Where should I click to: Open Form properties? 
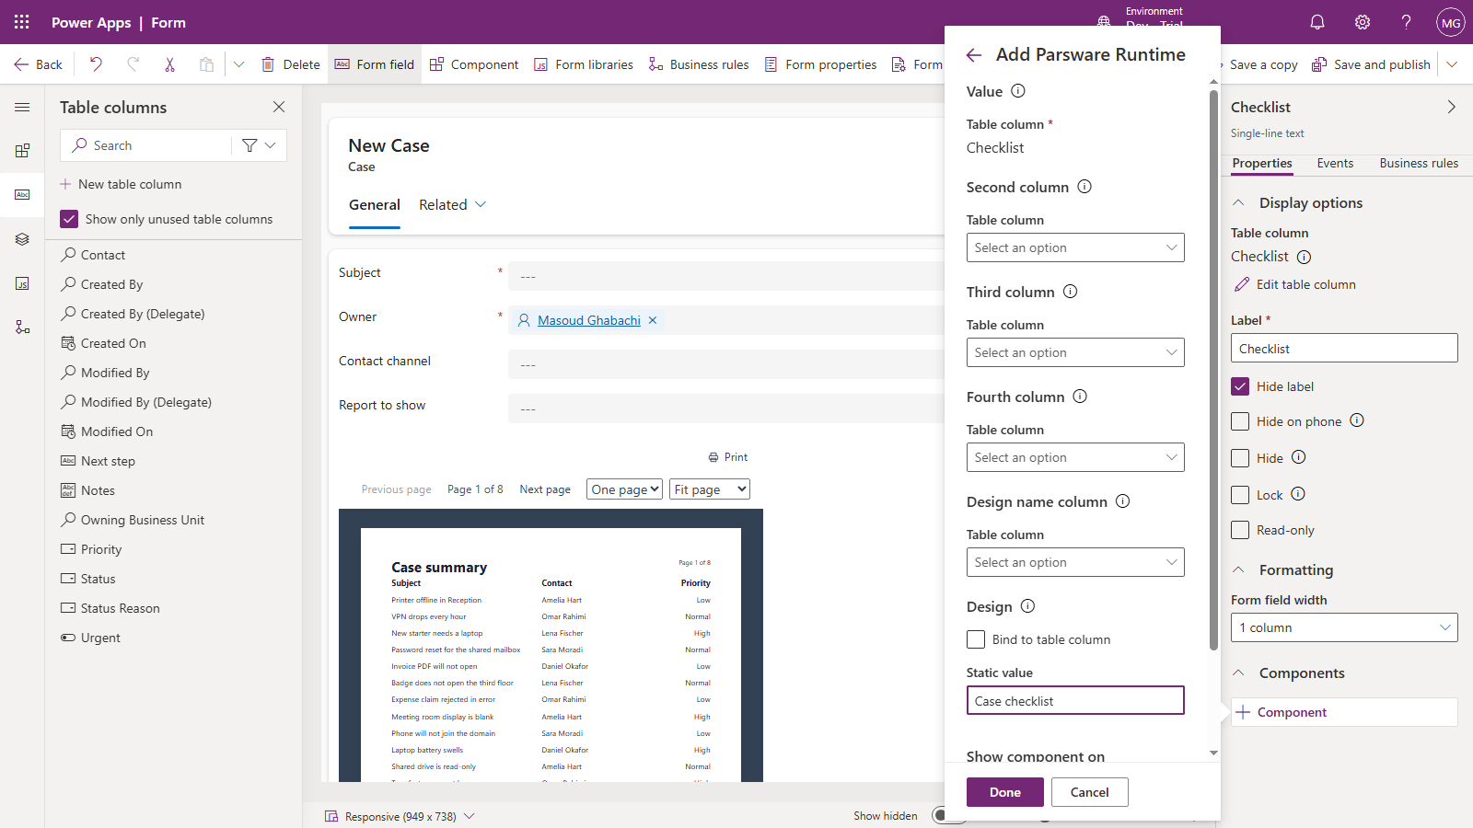[820, 64]
